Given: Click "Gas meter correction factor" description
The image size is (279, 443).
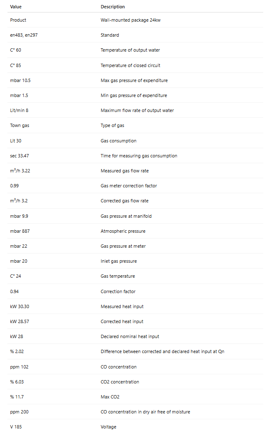Looking at the screenshot, I should 129,186.
